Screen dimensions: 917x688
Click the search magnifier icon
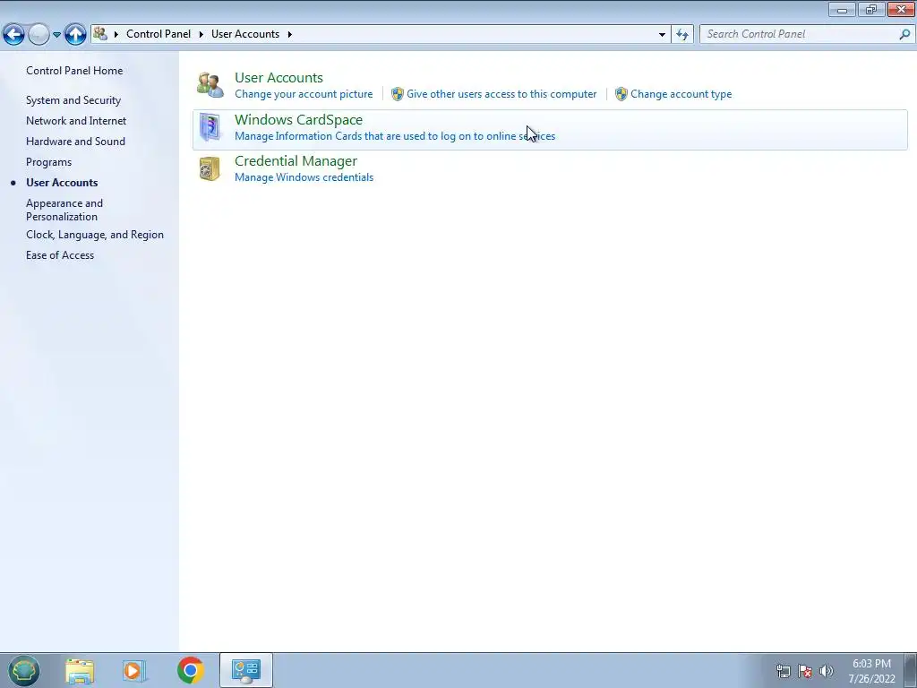[x=904, y=34]
